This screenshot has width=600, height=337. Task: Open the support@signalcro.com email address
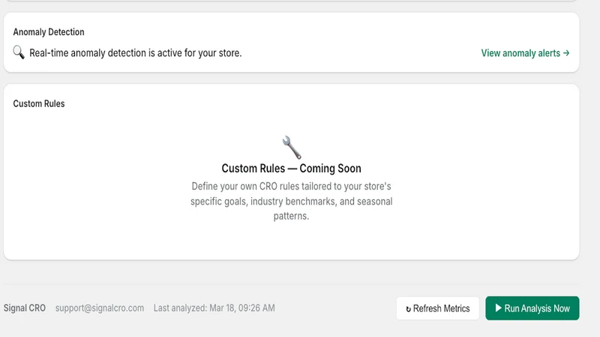coord(100,308)
